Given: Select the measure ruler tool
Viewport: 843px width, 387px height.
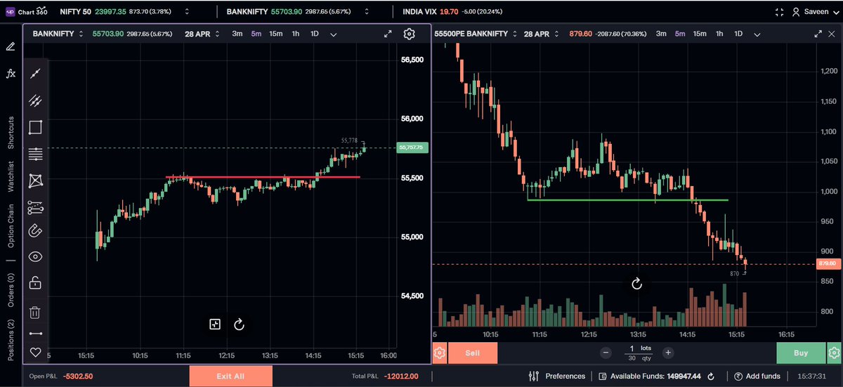Looking at the screenshot, I should 35,334.
